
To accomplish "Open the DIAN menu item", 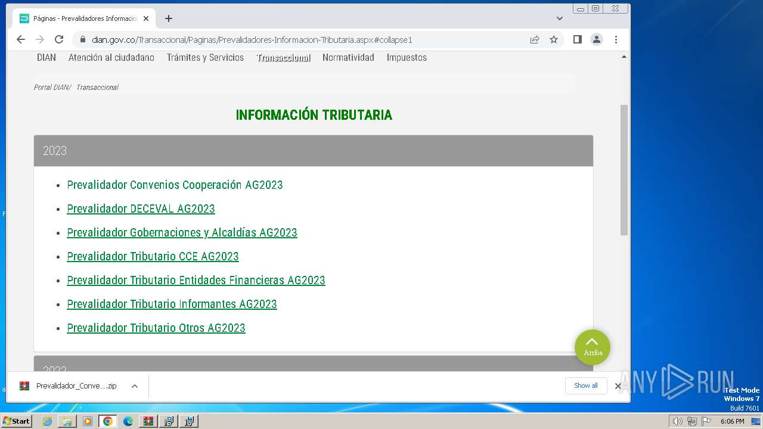I will [x=46, y=58].
